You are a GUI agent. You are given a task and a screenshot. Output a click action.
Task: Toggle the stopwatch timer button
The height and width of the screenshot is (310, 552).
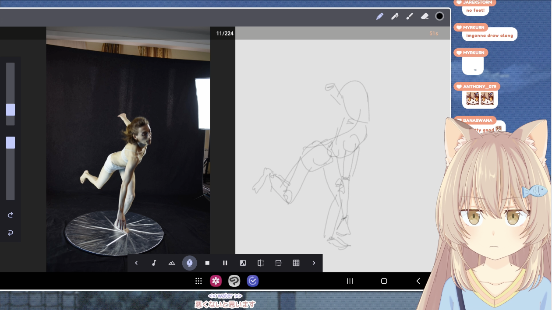click(x=189, y=263)
